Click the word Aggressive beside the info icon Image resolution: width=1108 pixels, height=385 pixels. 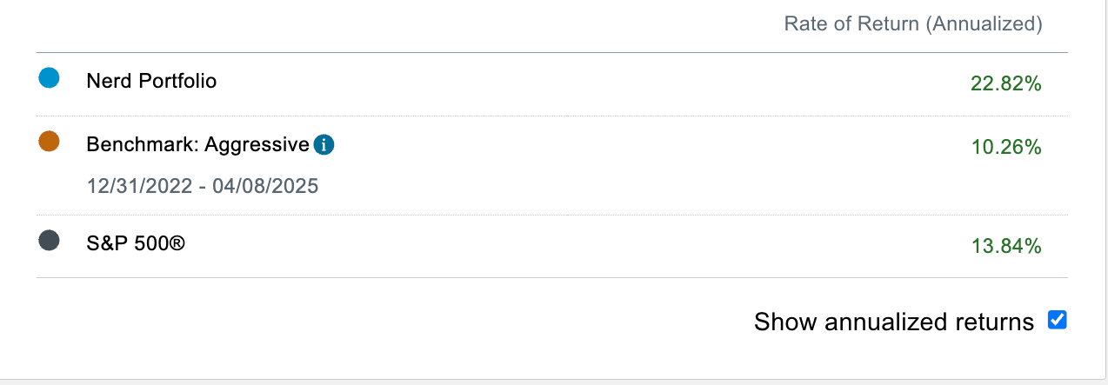point(257,144)
